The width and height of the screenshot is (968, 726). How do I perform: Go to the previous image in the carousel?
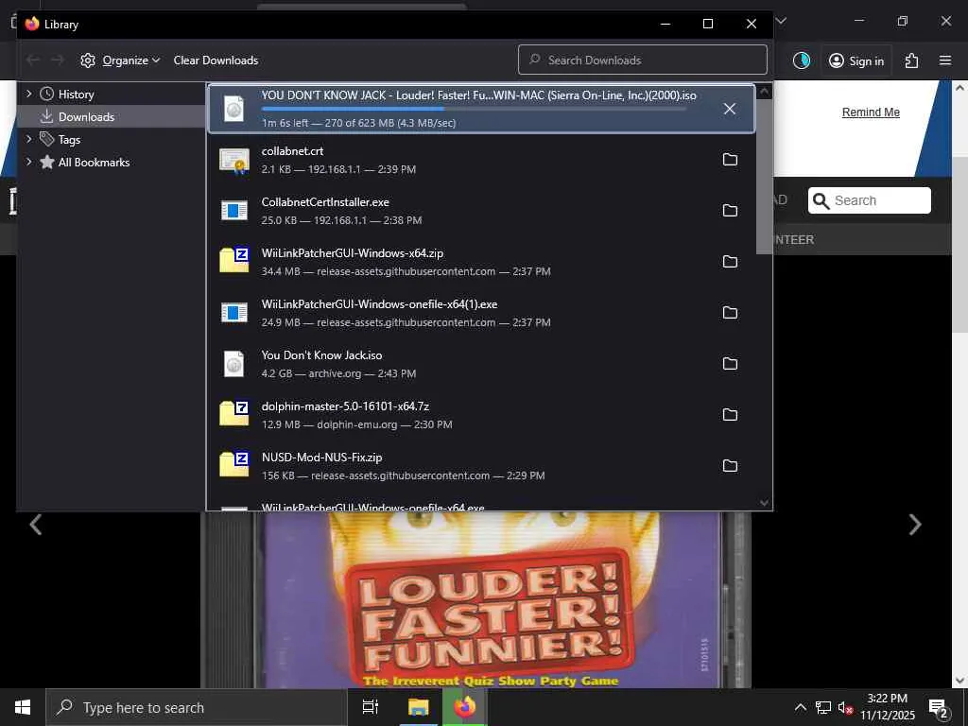pos(36,525)
